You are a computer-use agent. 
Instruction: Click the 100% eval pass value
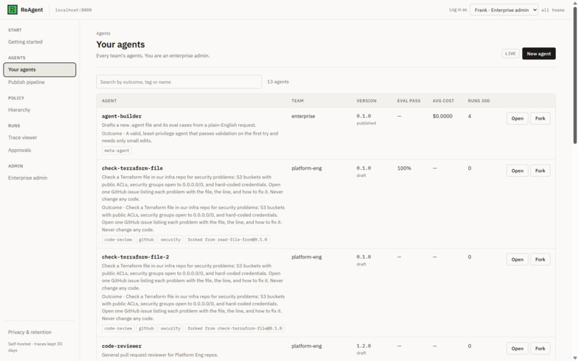click(404, 168)
